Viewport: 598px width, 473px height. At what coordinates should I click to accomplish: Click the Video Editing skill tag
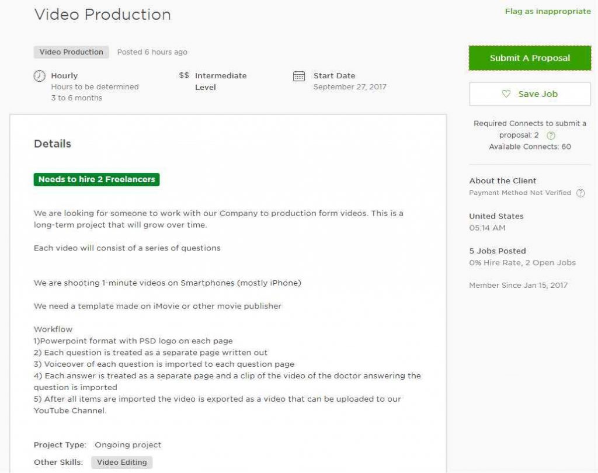click(x=121, y=462)
